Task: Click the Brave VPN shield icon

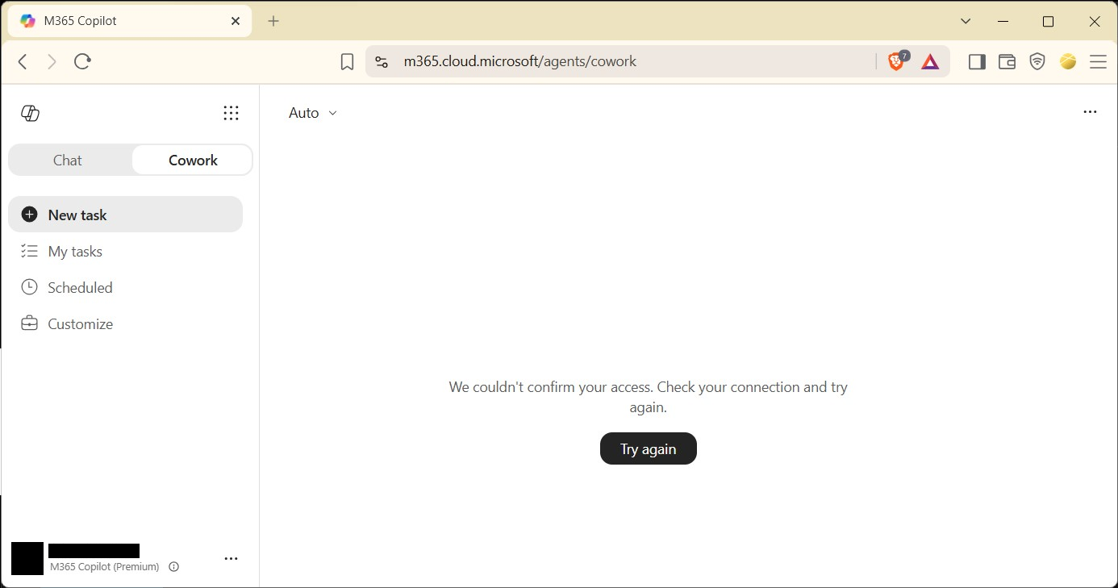Action: tap(1037, 61)
